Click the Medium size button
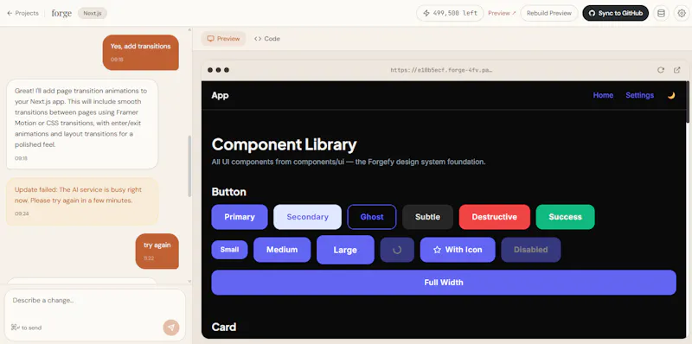This screenshot has width=692, height=344. [x=282, y=250]
